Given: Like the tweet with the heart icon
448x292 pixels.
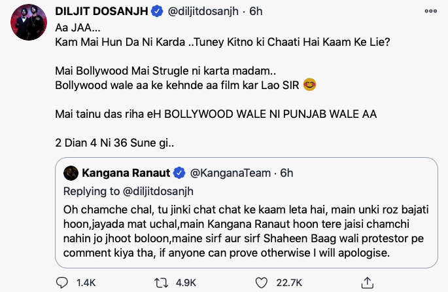Looking at the screenshot, I should (x=262, y=282).
